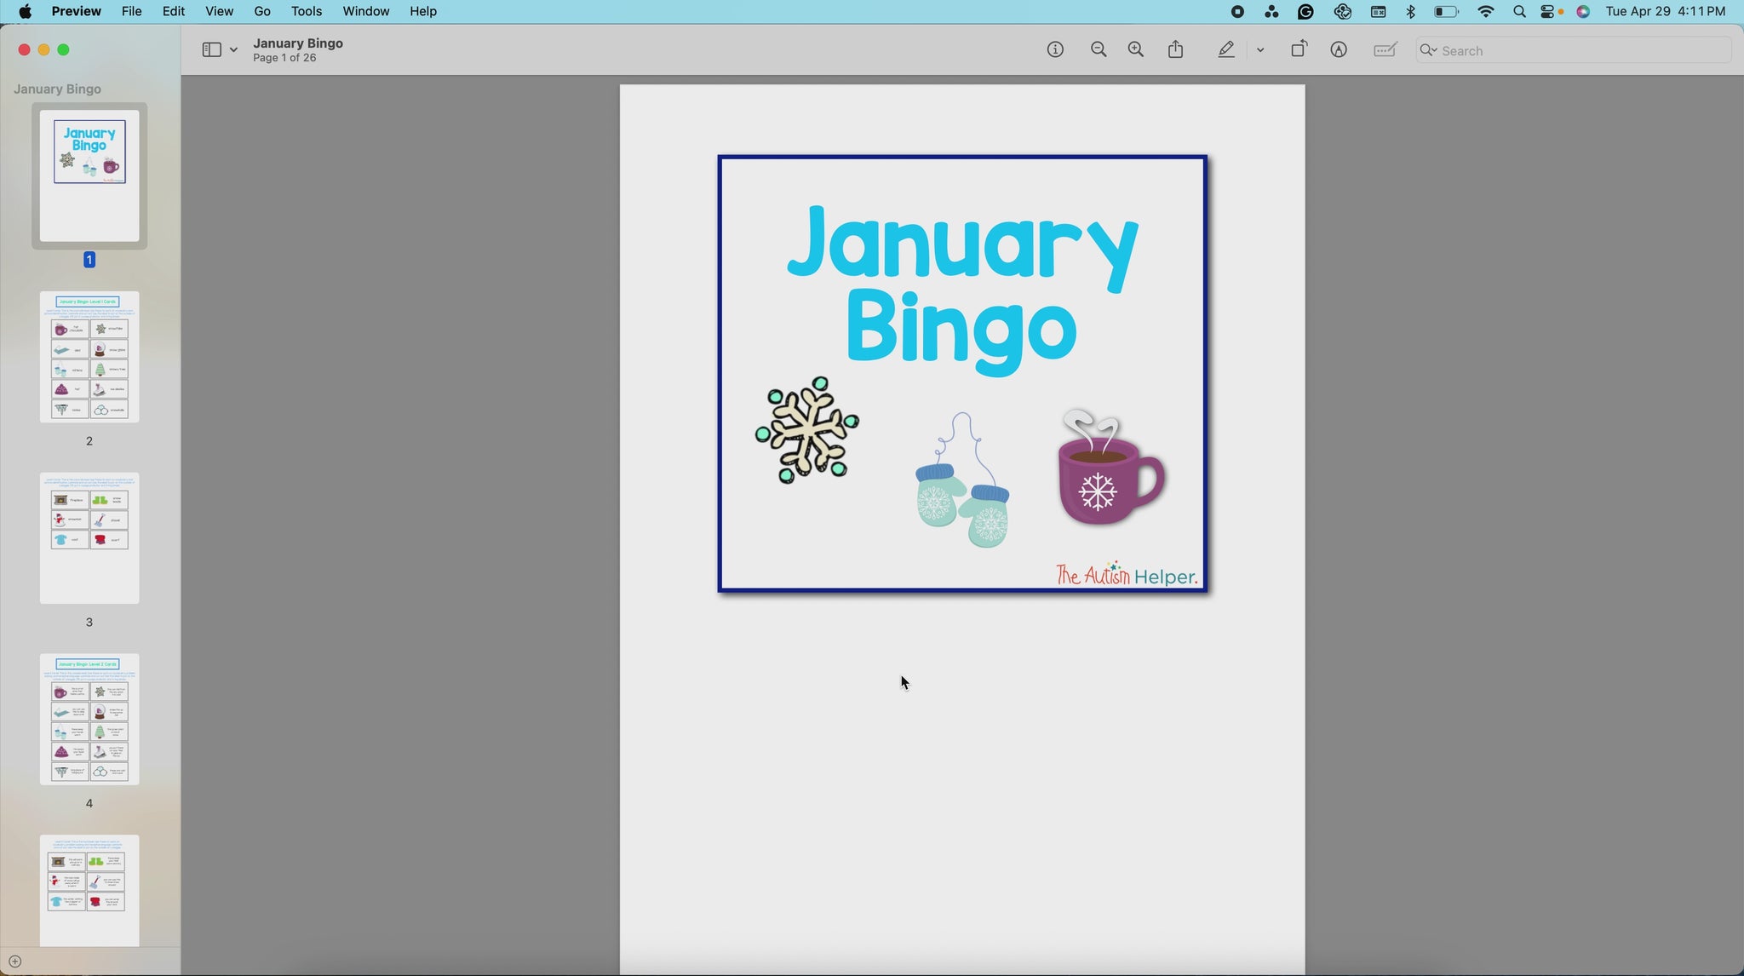Rotate the page with the rotate icon
The width and height of the screenshot is (1744, 976).
tap(1299, 49)
